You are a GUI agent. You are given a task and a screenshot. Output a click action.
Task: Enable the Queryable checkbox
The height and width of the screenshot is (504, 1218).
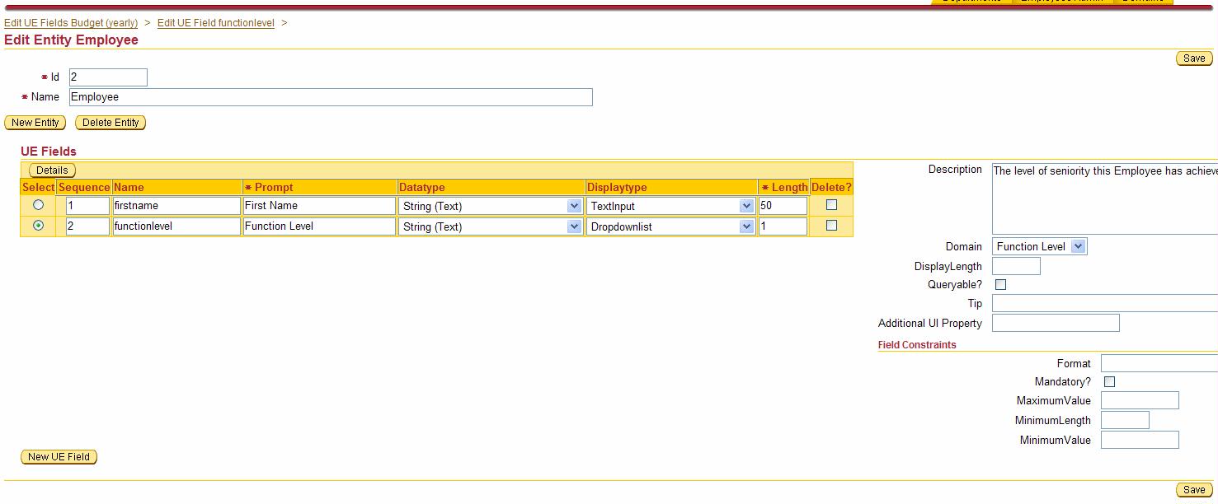[1000, 285]
